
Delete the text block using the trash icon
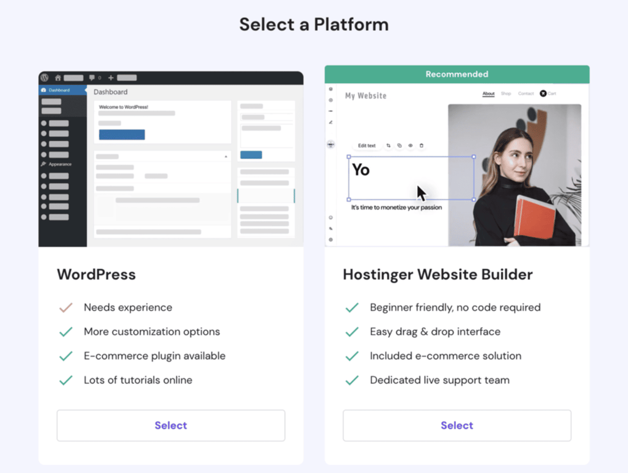(421, 145)
